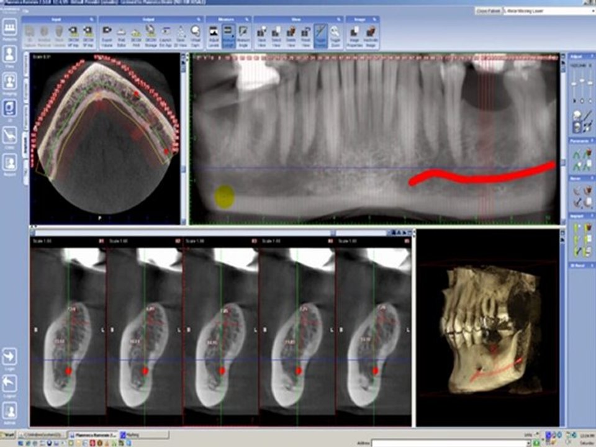Click the DICOM Storage tool
Screen dimensions: 596x447
point(151,36)
